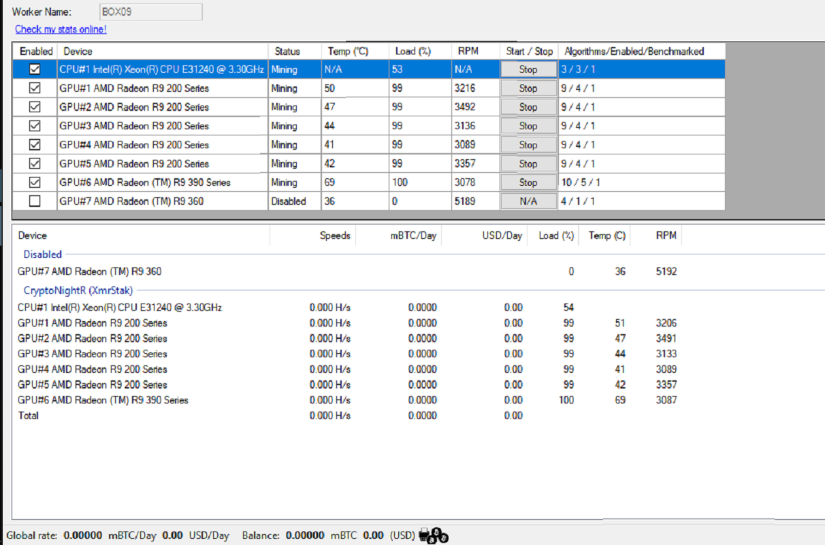The image size is (825, 545).
Task: Click the Worker Name field containing BOX09
Action: click(150, 12)
